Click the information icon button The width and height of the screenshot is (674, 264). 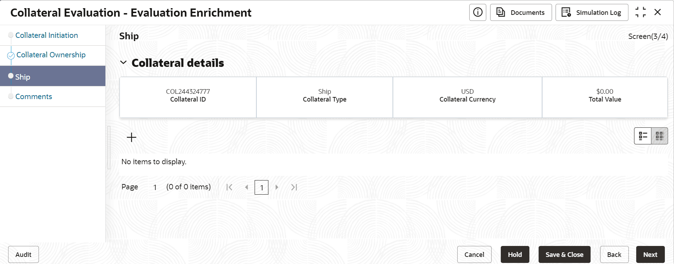coord(477,12)
